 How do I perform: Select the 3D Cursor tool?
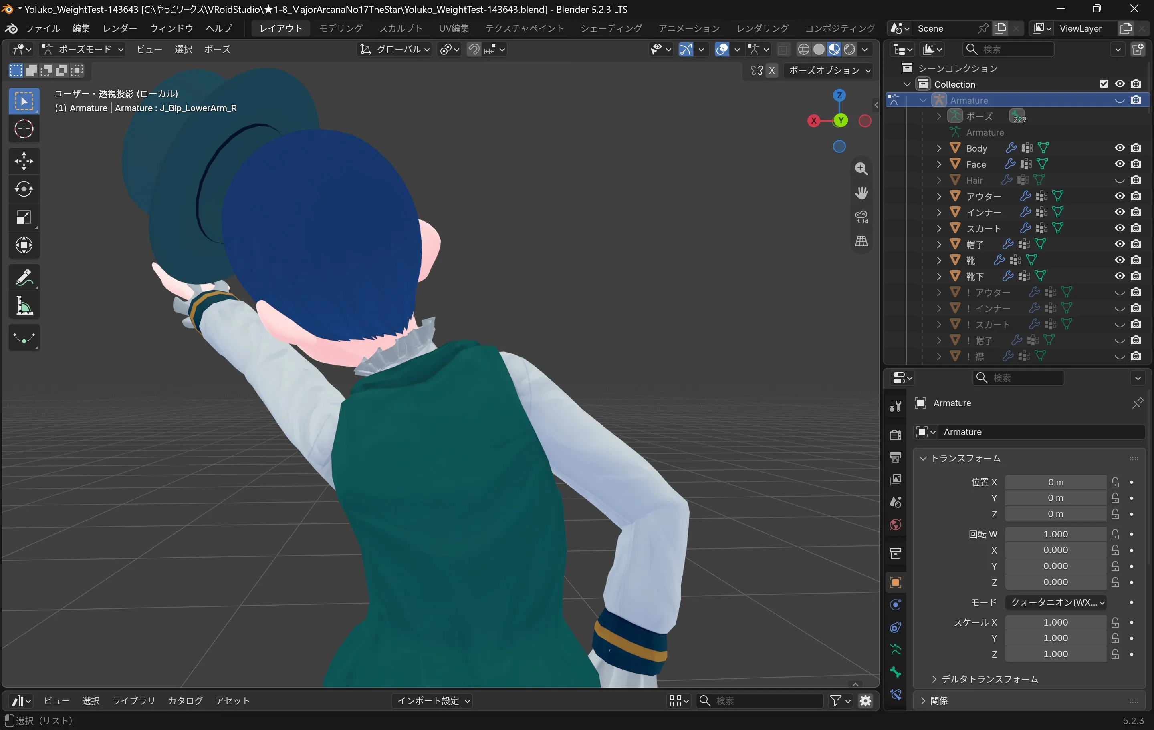(24, 129)
